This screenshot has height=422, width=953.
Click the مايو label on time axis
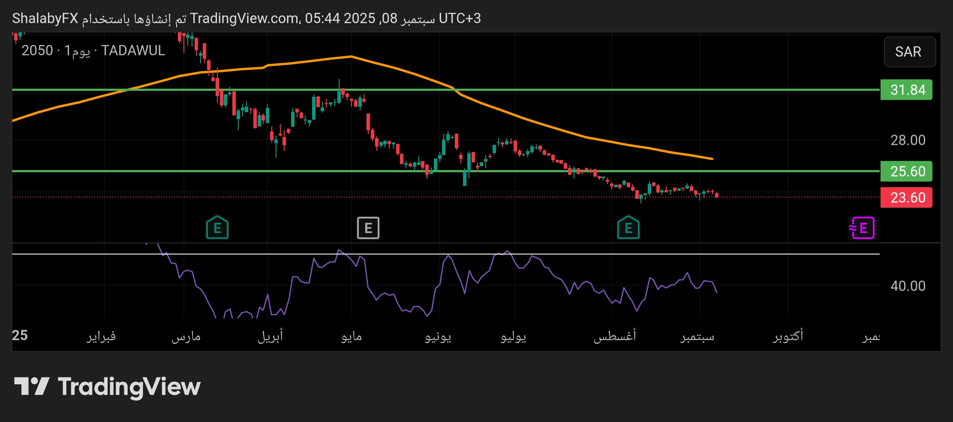pyautogui.click(x=352, y=336)
